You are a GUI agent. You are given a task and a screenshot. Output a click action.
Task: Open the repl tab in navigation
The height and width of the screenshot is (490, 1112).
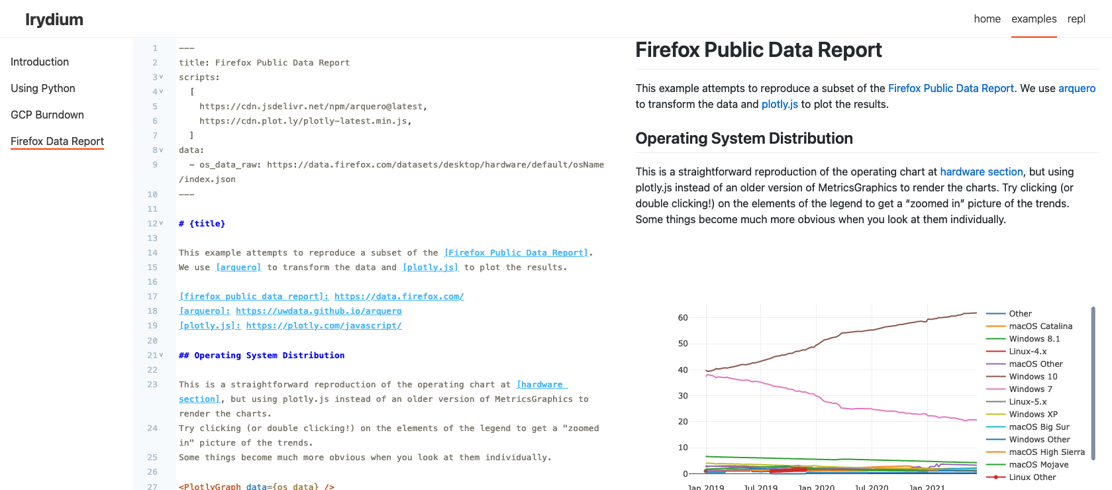[1076, 19]
